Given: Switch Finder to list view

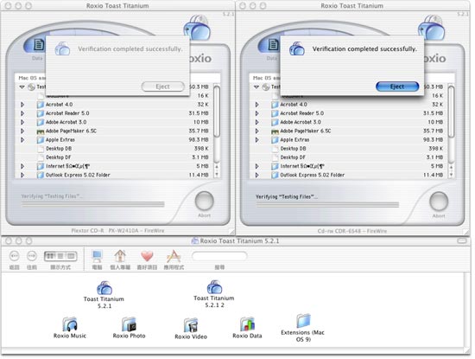Looking at the screenshot, I should point(60,256).
